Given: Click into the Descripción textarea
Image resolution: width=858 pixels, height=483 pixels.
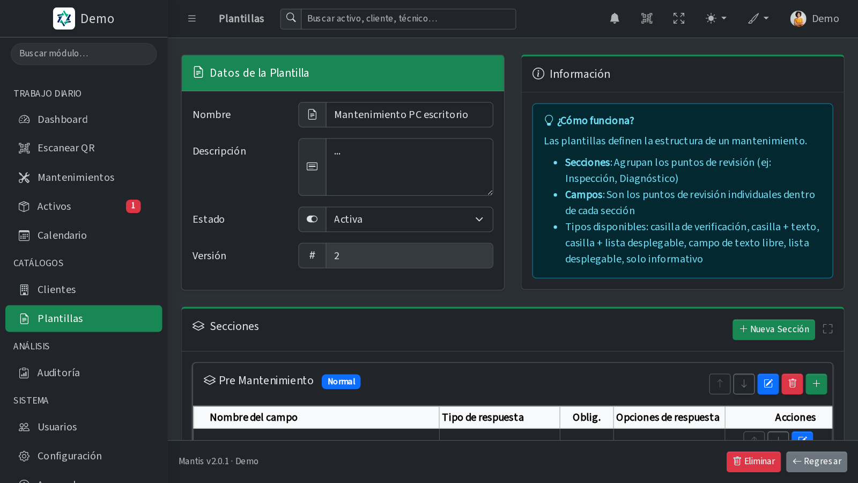Looking at the screenshot, I should tap(409, 167).
